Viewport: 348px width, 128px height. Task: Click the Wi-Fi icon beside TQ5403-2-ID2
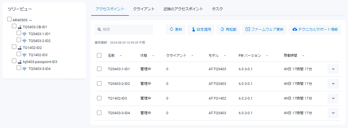[x=24, y=41]
